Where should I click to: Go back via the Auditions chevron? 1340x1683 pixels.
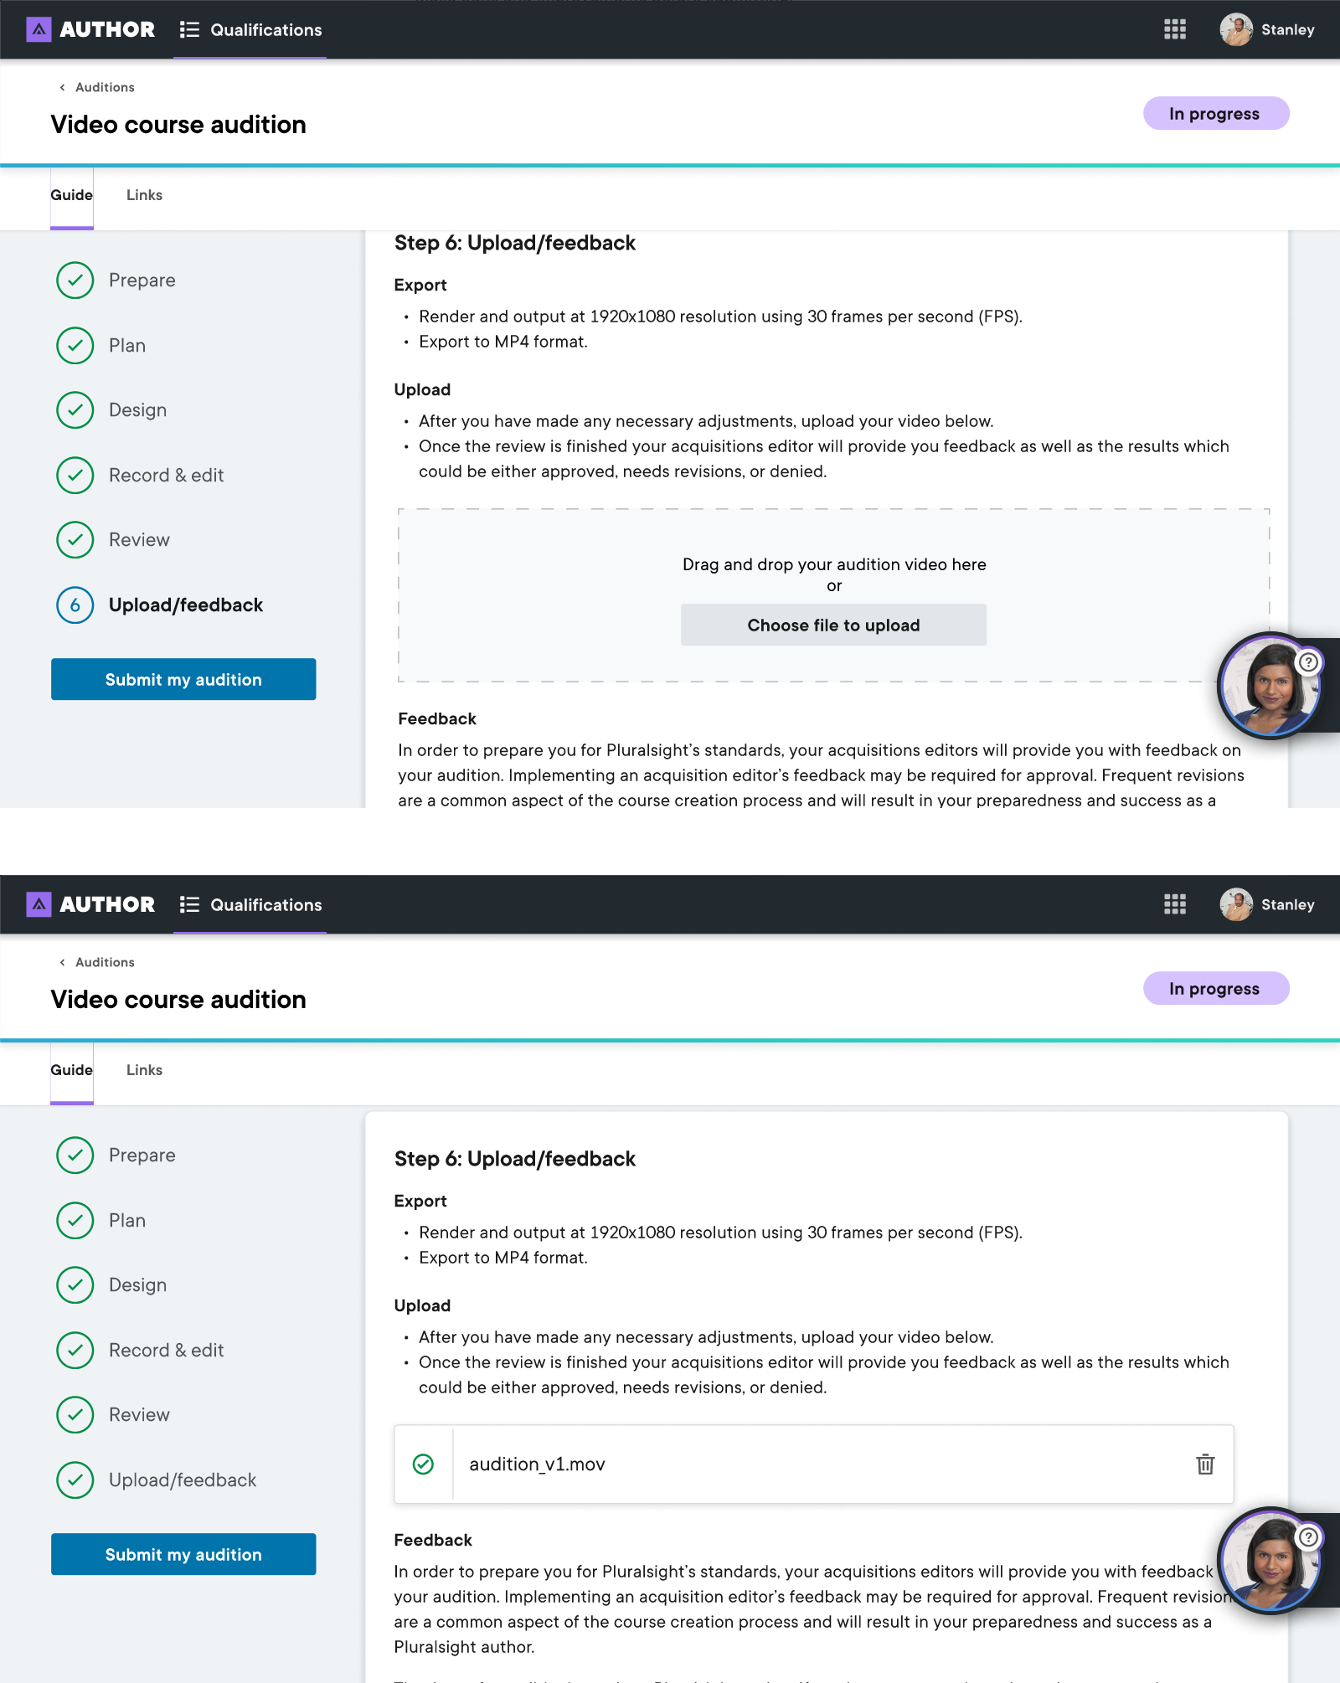point(63,87)
